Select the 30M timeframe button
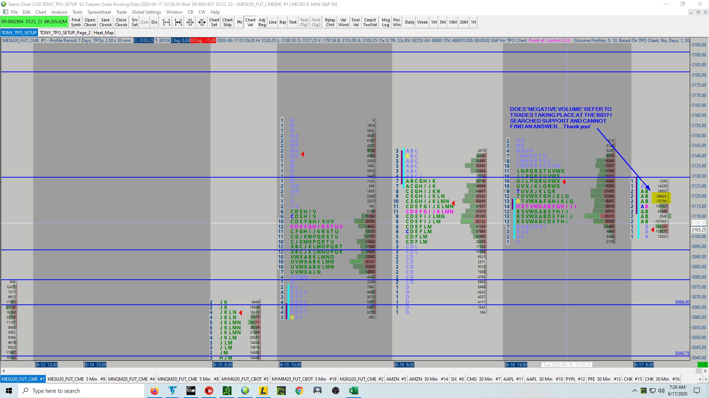The height and width of the screenshot is (398, 709). click(463, 22)
